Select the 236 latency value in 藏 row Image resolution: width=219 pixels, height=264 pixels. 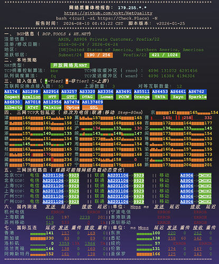coord(68,159)
